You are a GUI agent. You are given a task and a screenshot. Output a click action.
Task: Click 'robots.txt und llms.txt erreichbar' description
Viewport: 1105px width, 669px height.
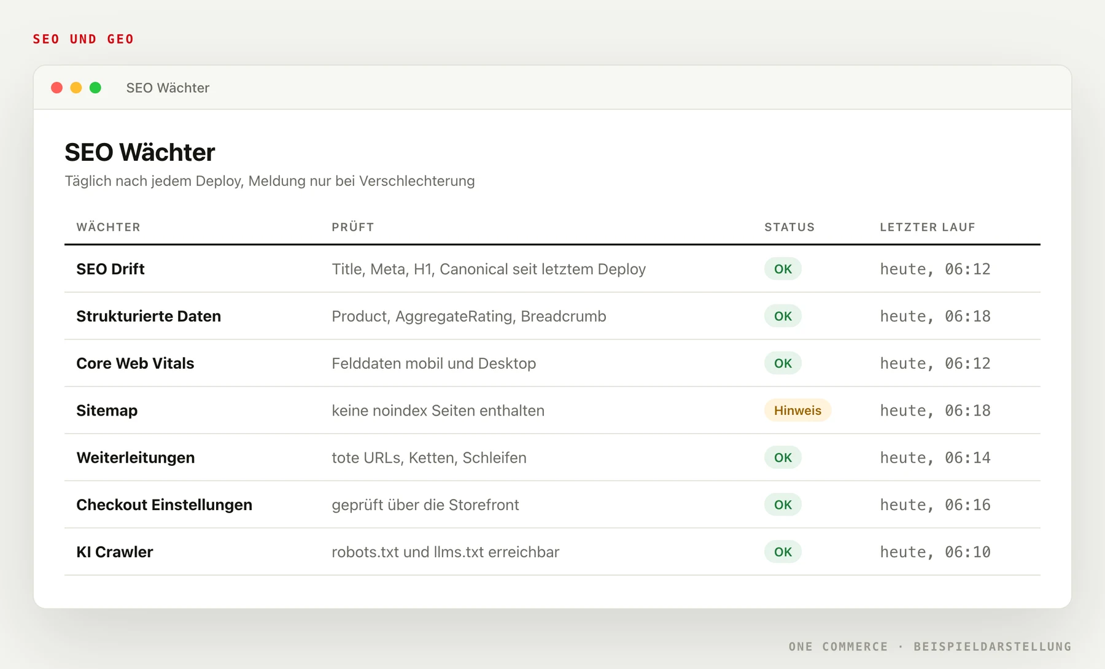(x=446, y=552)
